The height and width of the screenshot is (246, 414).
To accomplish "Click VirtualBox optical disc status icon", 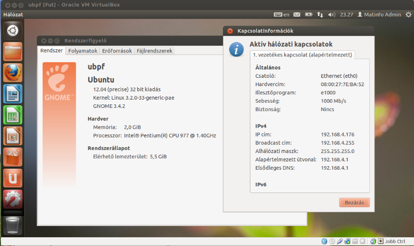I will [332, 241].
